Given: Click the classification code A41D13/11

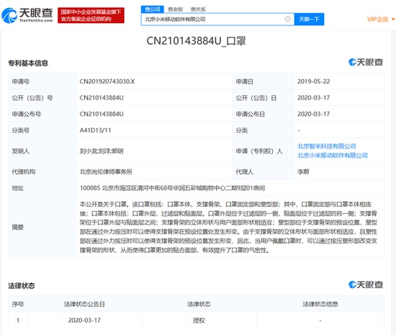Looking at the screenshot, I should pos(95,130).
